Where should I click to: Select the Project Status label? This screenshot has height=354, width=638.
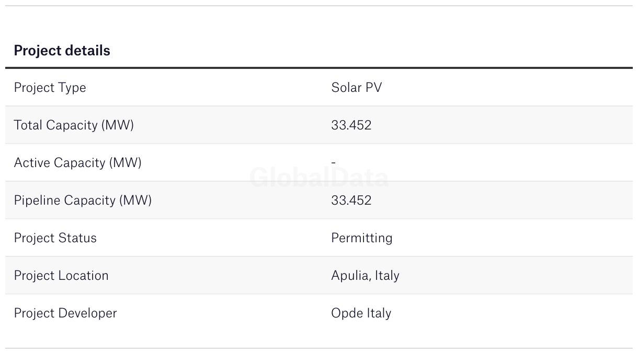point(55,238)
